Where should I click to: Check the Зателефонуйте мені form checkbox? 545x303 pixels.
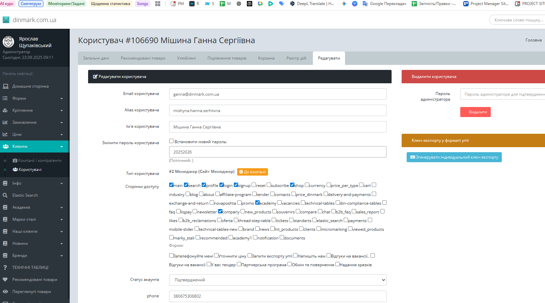172,255
